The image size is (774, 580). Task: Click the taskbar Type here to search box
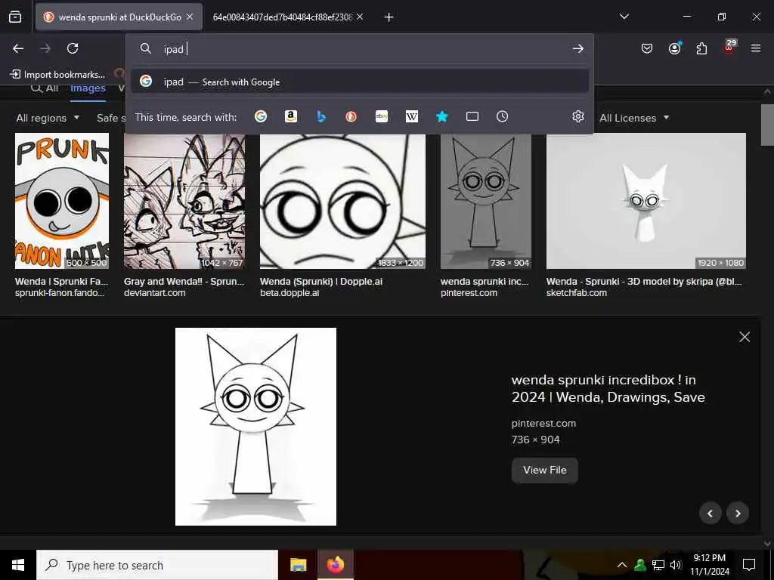coord(157,565)
